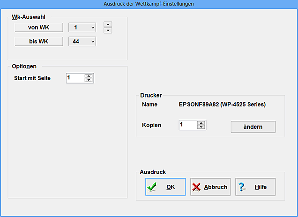The image size is (298, 217).
Task: Click the red X icon on Abbruch
Action: point(196,187)
